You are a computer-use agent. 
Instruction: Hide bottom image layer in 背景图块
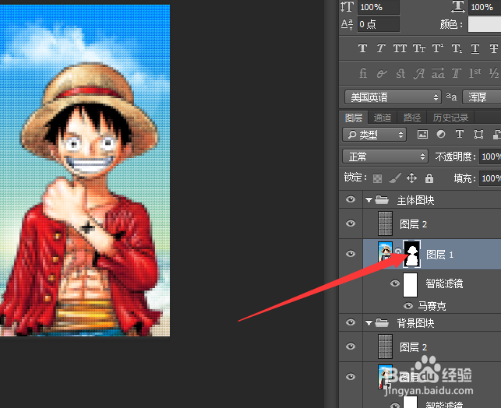(x=351, y=377)
